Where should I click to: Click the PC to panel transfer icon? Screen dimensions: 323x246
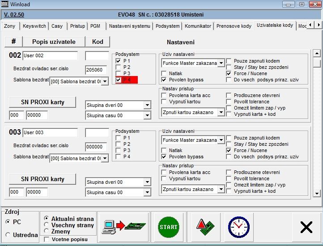tap(124, 227)
